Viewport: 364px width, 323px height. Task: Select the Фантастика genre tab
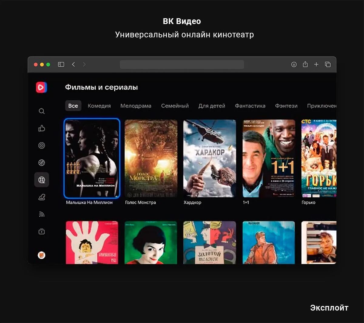click(250, 106)
